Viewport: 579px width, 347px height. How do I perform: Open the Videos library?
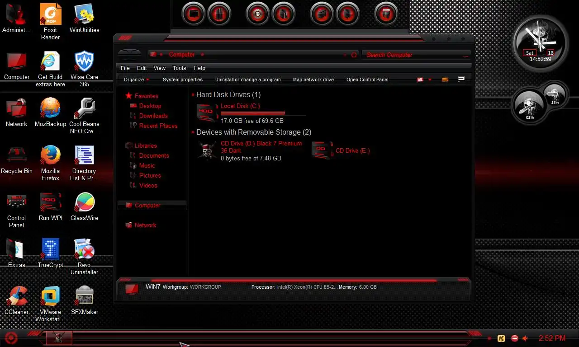pyautogui.click(x=143, y=185)
